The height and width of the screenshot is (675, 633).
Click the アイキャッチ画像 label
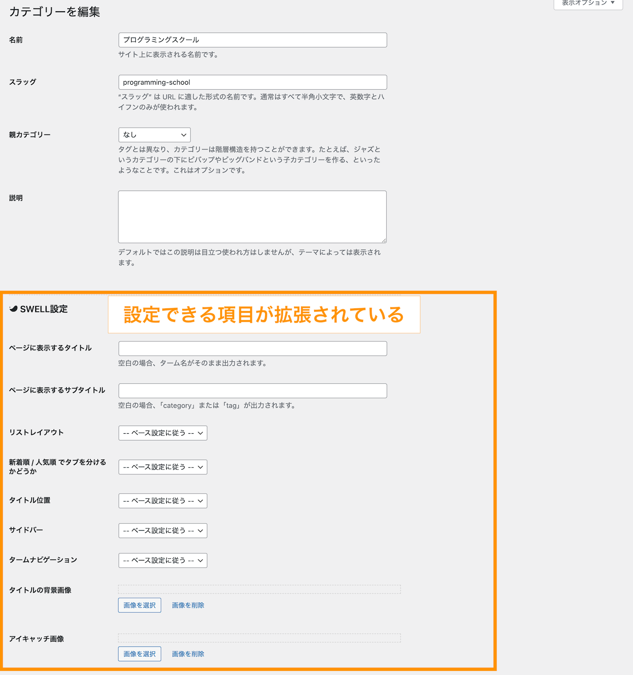click(x=37, y=639)
